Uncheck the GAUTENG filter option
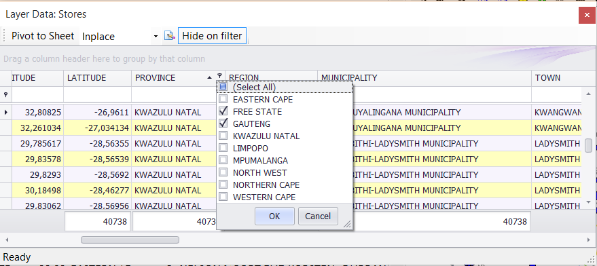Screen dimensions: 597x266 [223, 123]
